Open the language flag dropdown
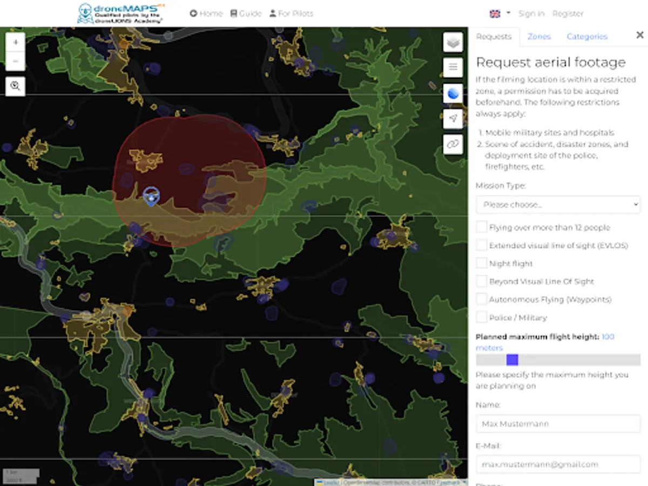The height and width of the screenshot is (486, 648). pos(500,13)
